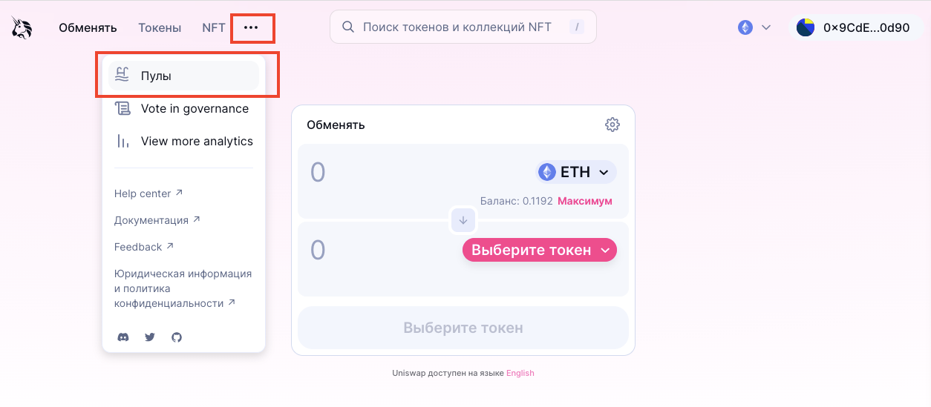
Task: Expand the Ethereum network selector
Action: (754, 27)
